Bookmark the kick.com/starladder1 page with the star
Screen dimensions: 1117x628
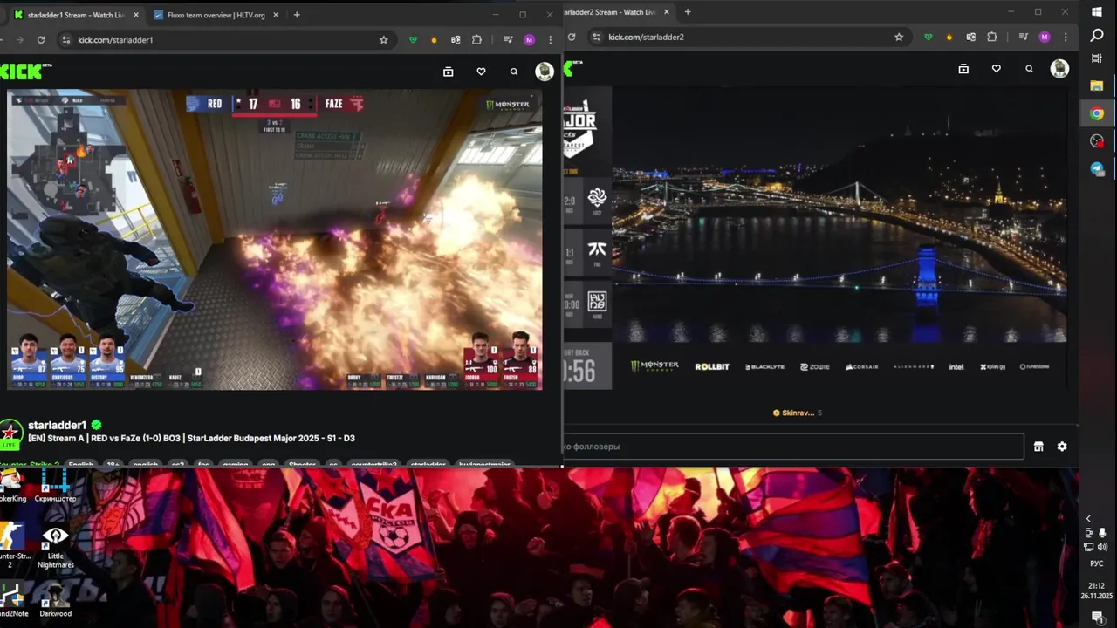tap(383, 39)
